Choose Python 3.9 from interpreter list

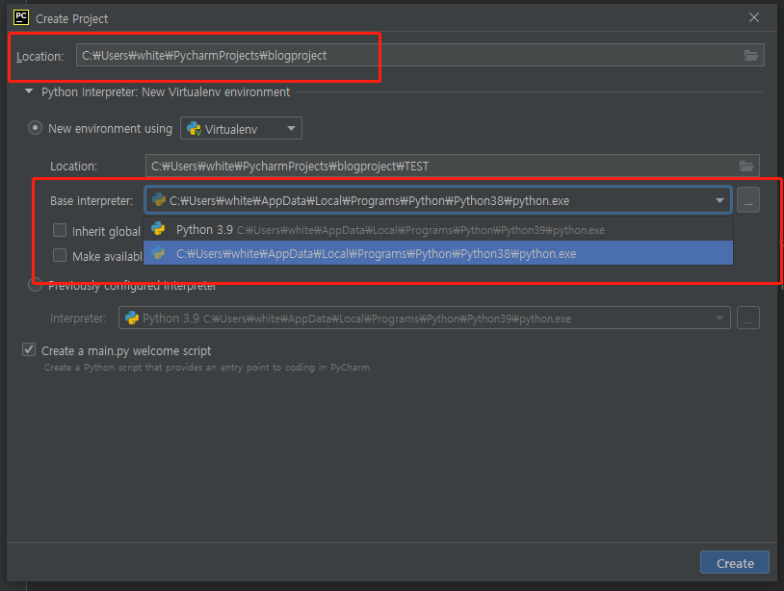click(438, 230)
